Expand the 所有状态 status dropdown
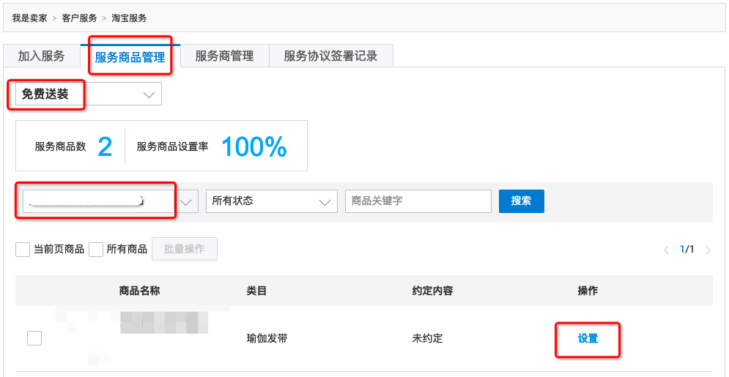The image size is (729, 377). [x=272, y=201]
